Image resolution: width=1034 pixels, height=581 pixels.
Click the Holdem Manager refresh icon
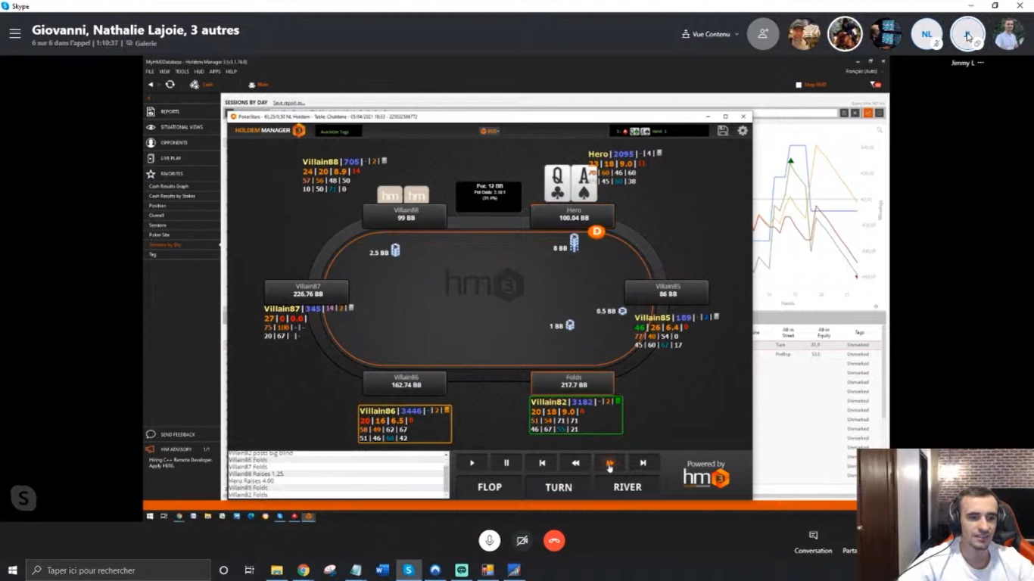(170, 85)
